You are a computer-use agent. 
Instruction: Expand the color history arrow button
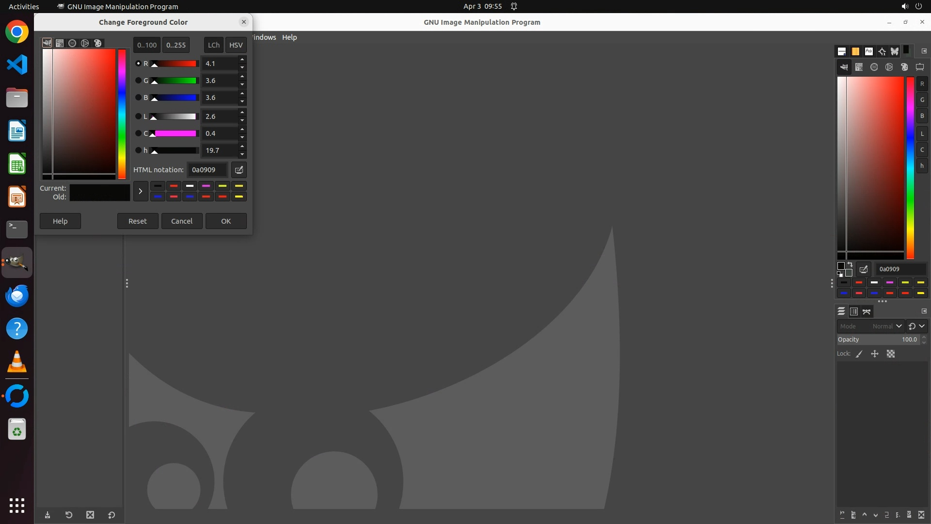tap(140, 191)
